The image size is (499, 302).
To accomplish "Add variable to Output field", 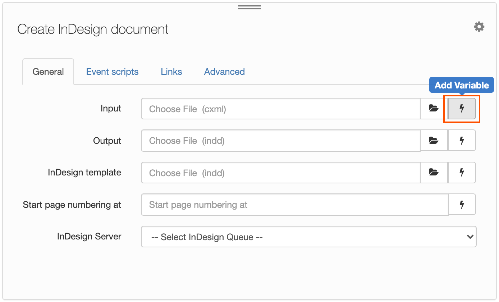I will coord(462,140).
